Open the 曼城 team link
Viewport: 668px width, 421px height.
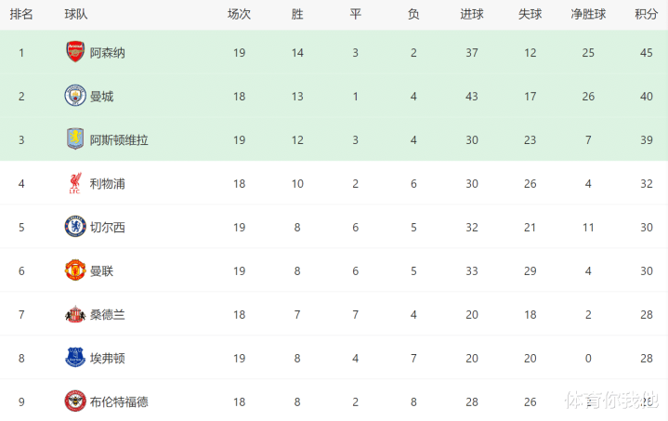102,97
